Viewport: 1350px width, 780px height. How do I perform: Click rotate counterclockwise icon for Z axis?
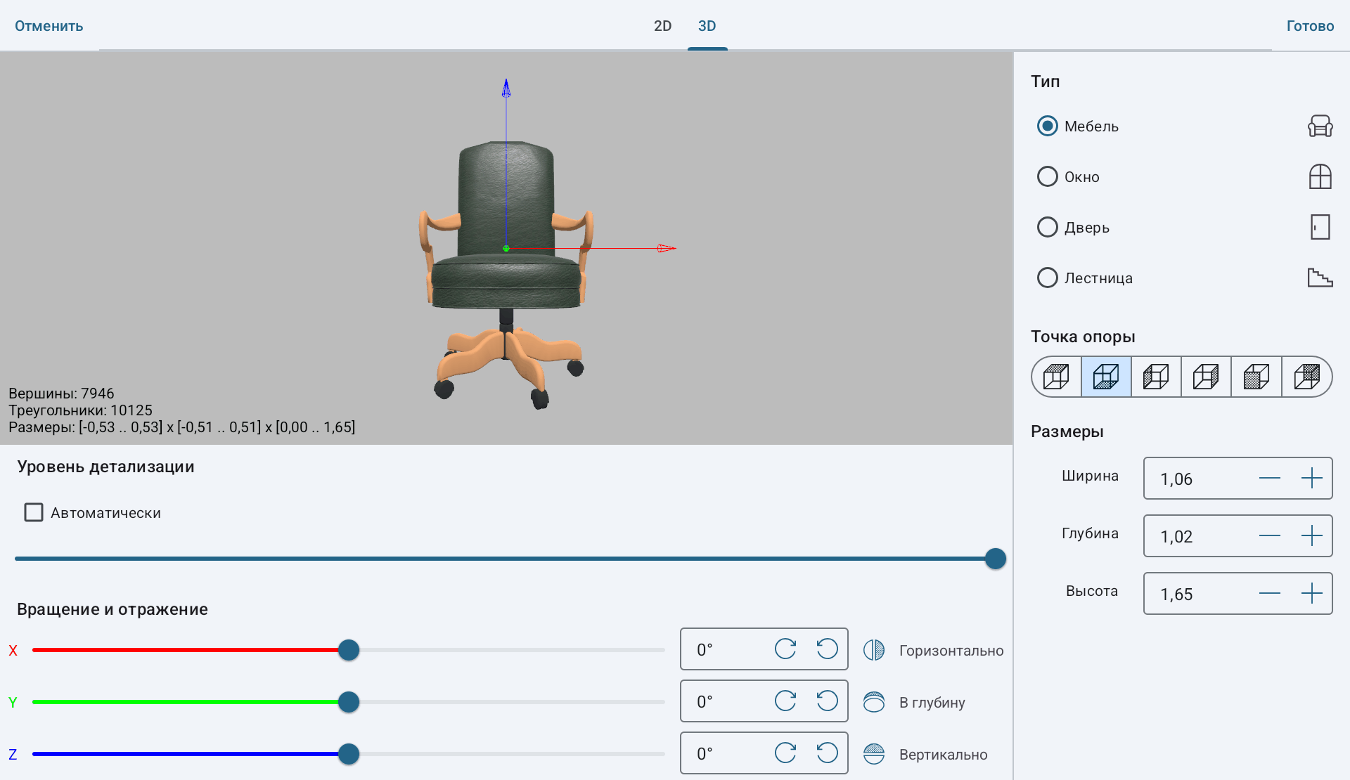pyautogui.click(x=827, y=753)
